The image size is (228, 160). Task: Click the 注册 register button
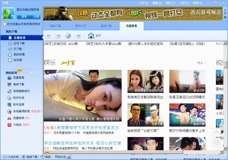(36, 17)
